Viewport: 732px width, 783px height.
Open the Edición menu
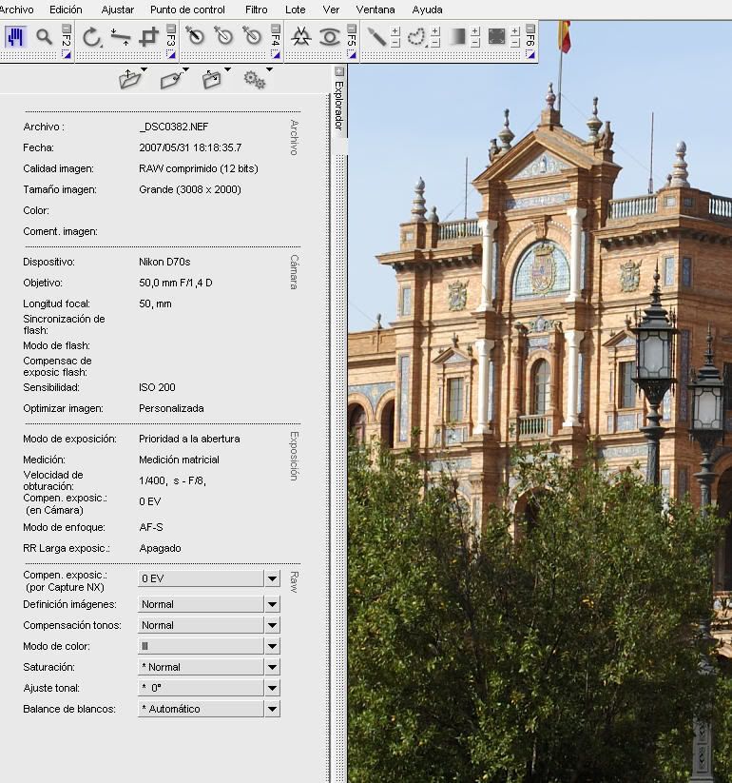[x=66, y=10]
